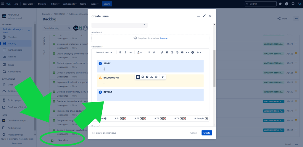The image size is (303, 147).
Task: Insert a table into the description
Action: (x=182, y=52)
